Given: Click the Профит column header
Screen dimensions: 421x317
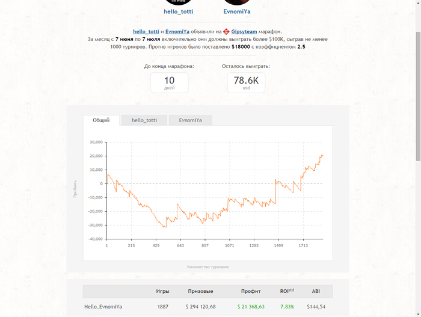Looking at the screenshot, I should point(251,291).
